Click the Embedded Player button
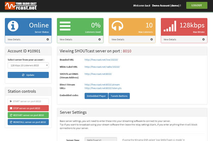Image resolution: width=213 pixels, height=141 pixels. (x=96, y=96)
